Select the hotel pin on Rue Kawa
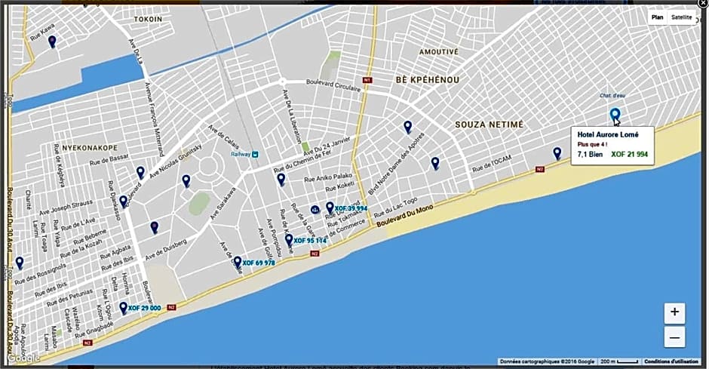The height and width of the screenshot is (369, 709). click(x=52, y=42)
